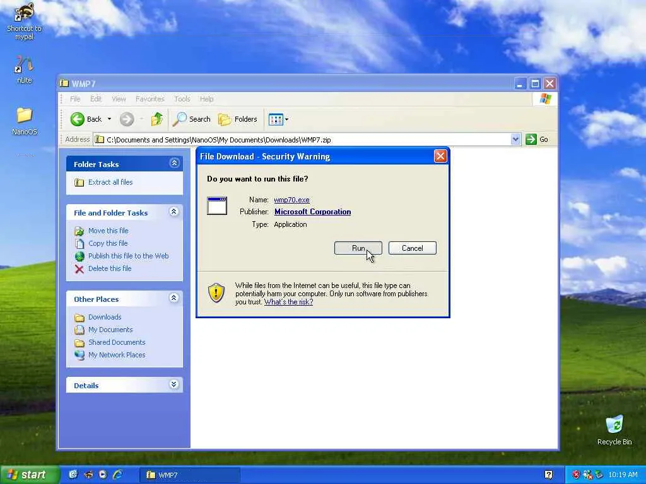Expand the Details panel
The image size is (646, 484).
(174, 384)
